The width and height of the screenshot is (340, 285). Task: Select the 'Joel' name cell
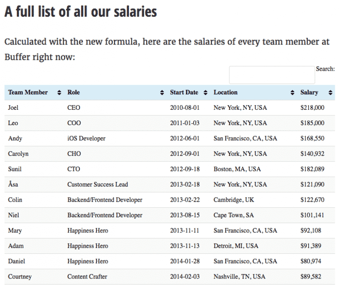pos(14,108)
